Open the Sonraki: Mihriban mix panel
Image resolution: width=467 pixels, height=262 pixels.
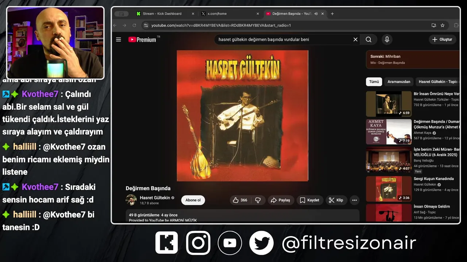click(x=413, y=59)
